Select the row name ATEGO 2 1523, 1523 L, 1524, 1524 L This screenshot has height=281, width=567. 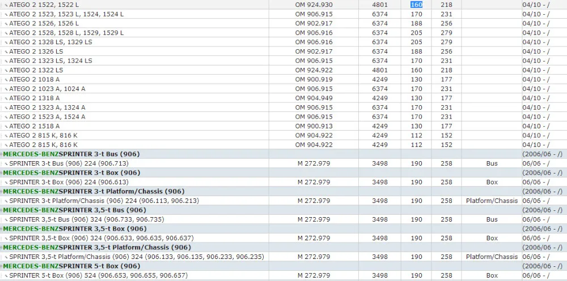pos(66,14)
